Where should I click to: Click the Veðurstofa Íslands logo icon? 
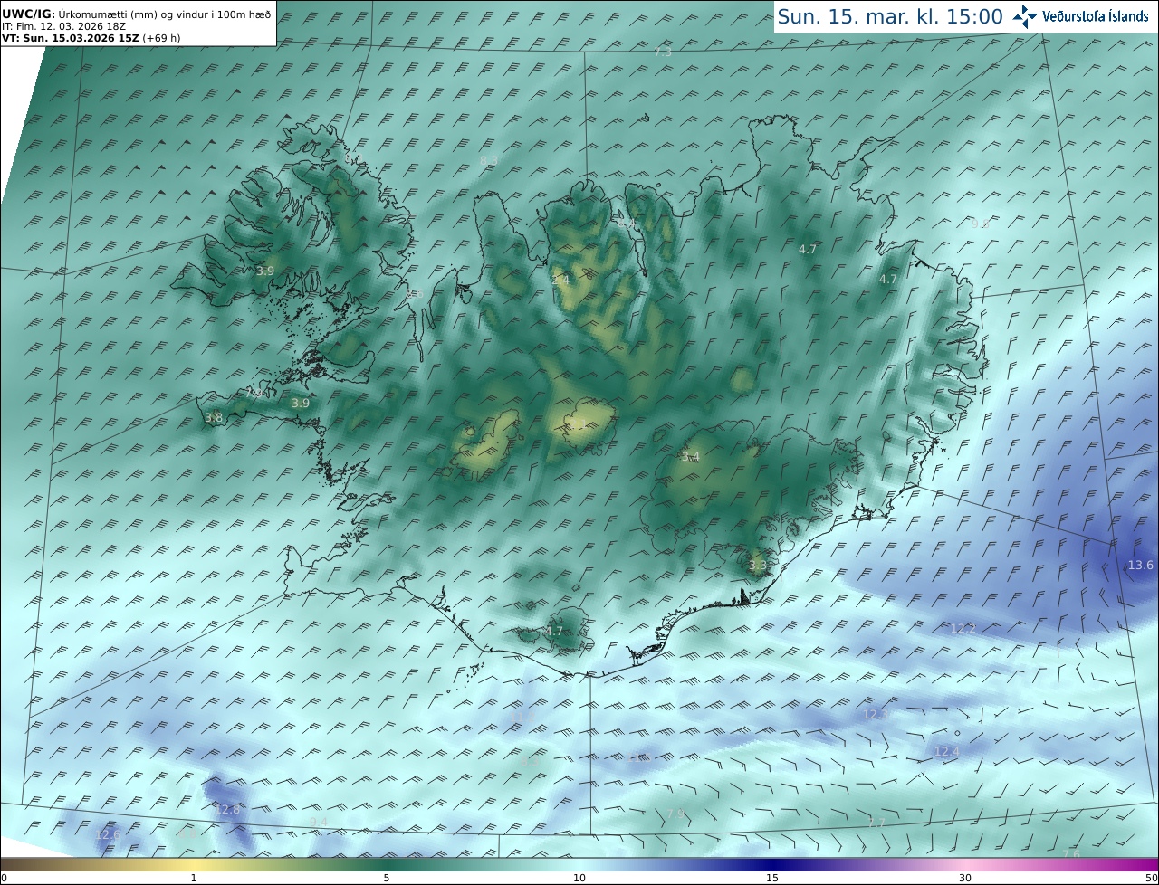pyautogui.click(x=1025, y=16)
